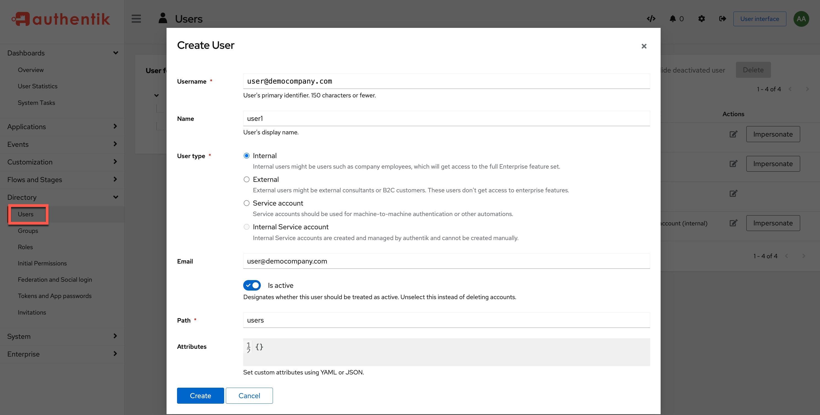This screenshot has width=820, height=415.
Task: Click edit icon in third user row
Action: pyautogui.click(x=733, y=193)
